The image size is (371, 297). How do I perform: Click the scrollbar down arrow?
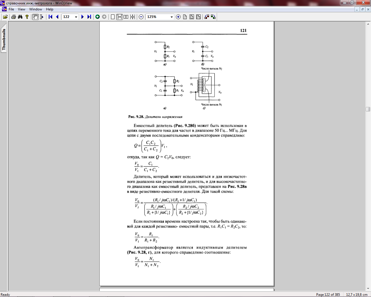[368, 288]
